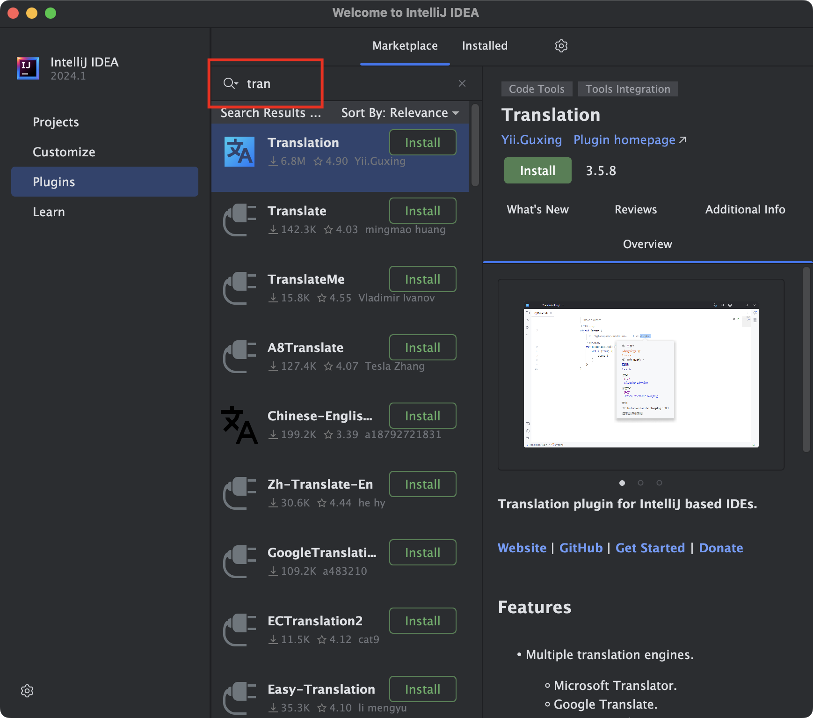The image size is (813, 718).
Task: Install the Translation plugin from the list
Action: [x=423, y=142]
